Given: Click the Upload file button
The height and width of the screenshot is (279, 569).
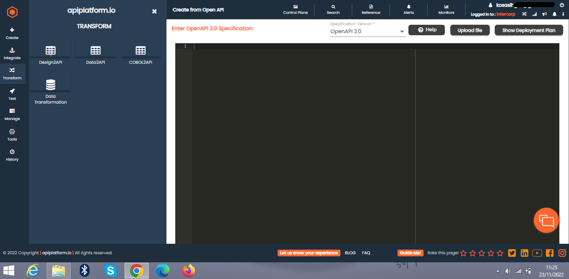Looking at the screenshot, I should click(x=470, y=30).
